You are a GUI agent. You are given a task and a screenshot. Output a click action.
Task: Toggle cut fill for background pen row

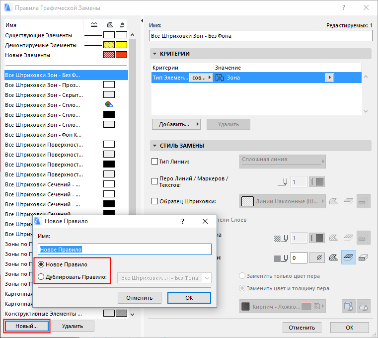363,257
